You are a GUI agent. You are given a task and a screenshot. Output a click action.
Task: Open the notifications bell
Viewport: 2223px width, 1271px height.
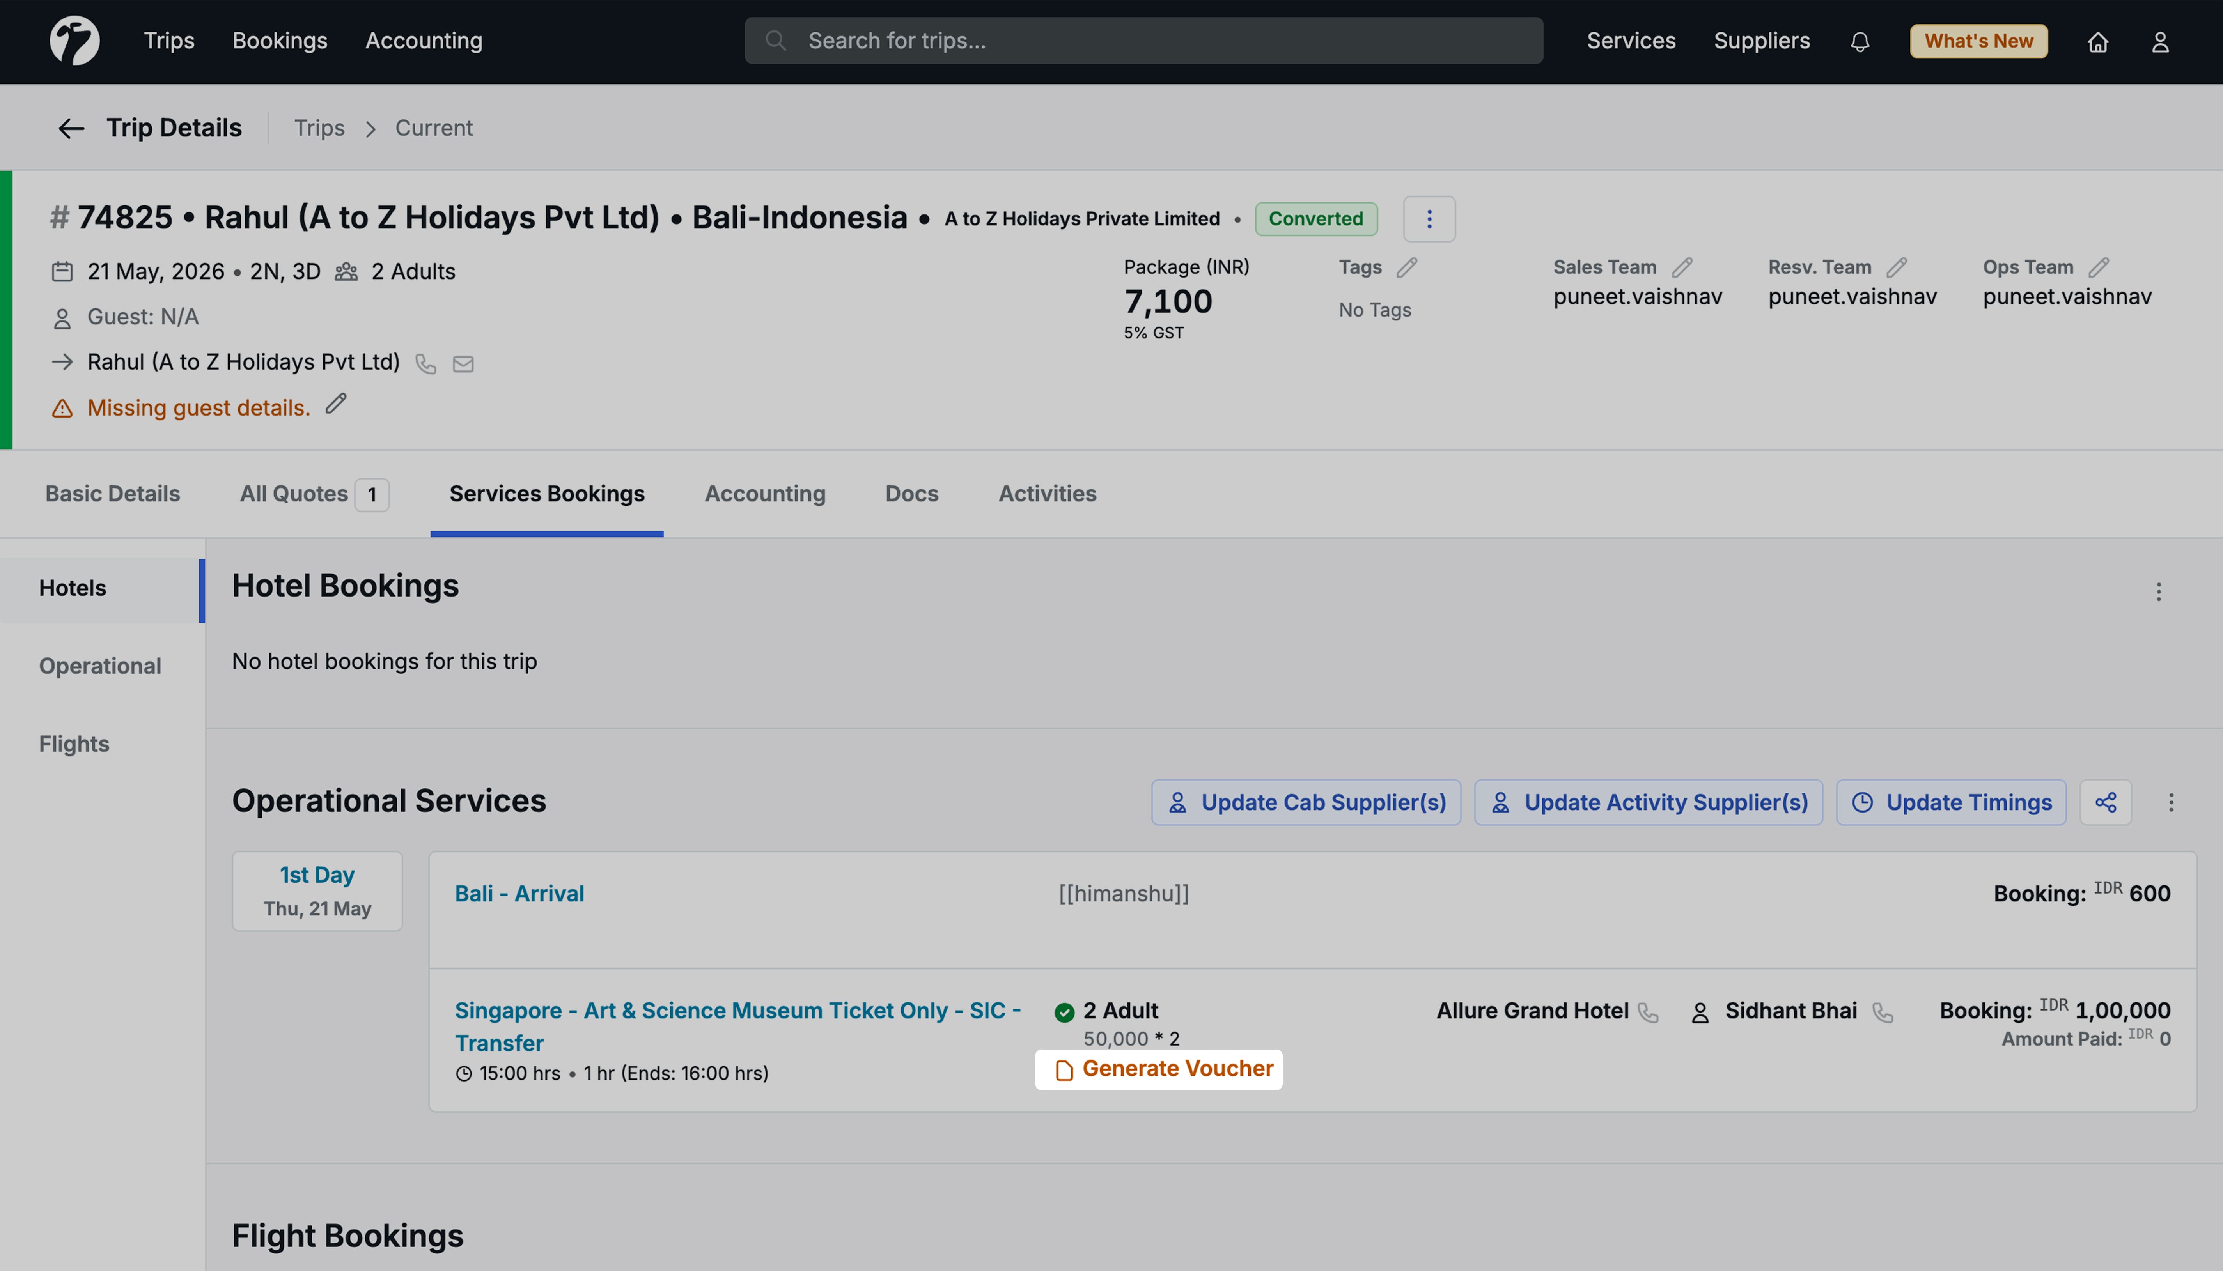click(x=1860, y=41)
